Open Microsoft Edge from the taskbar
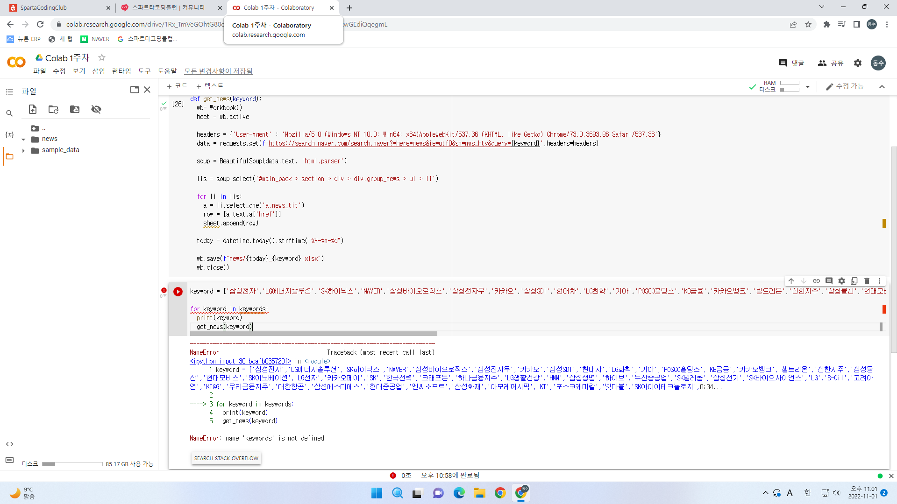The width and height of the screenshot is (897, 504). coord(459,493)
